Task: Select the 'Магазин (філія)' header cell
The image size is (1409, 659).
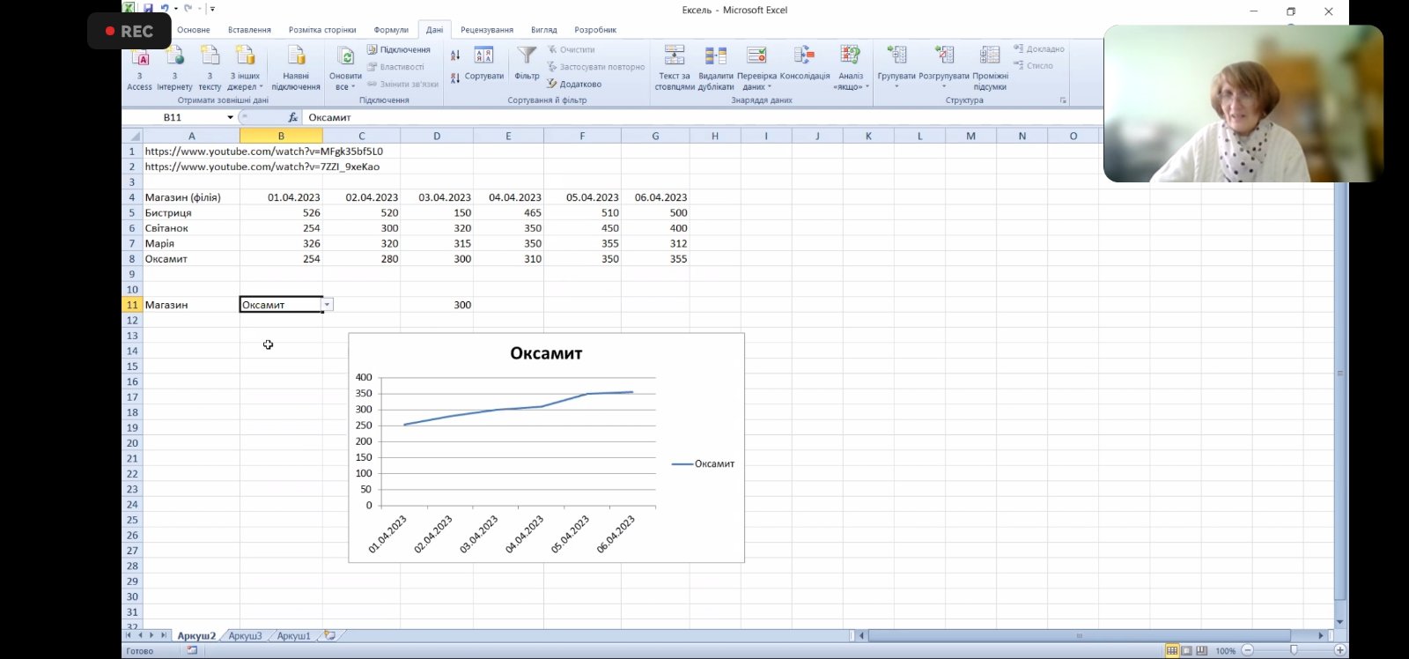Action: coord(191,197)
